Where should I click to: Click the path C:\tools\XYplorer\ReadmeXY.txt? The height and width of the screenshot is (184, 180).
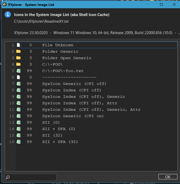coord(41,21)
